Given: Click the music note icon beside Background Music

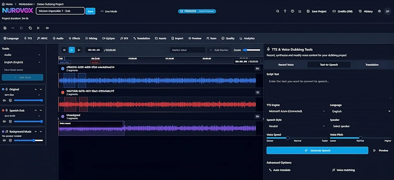Looking at the screenshot, I should 7,132.
